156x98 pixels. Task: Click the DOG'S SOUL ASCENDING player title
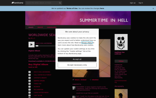coord(44,43)
